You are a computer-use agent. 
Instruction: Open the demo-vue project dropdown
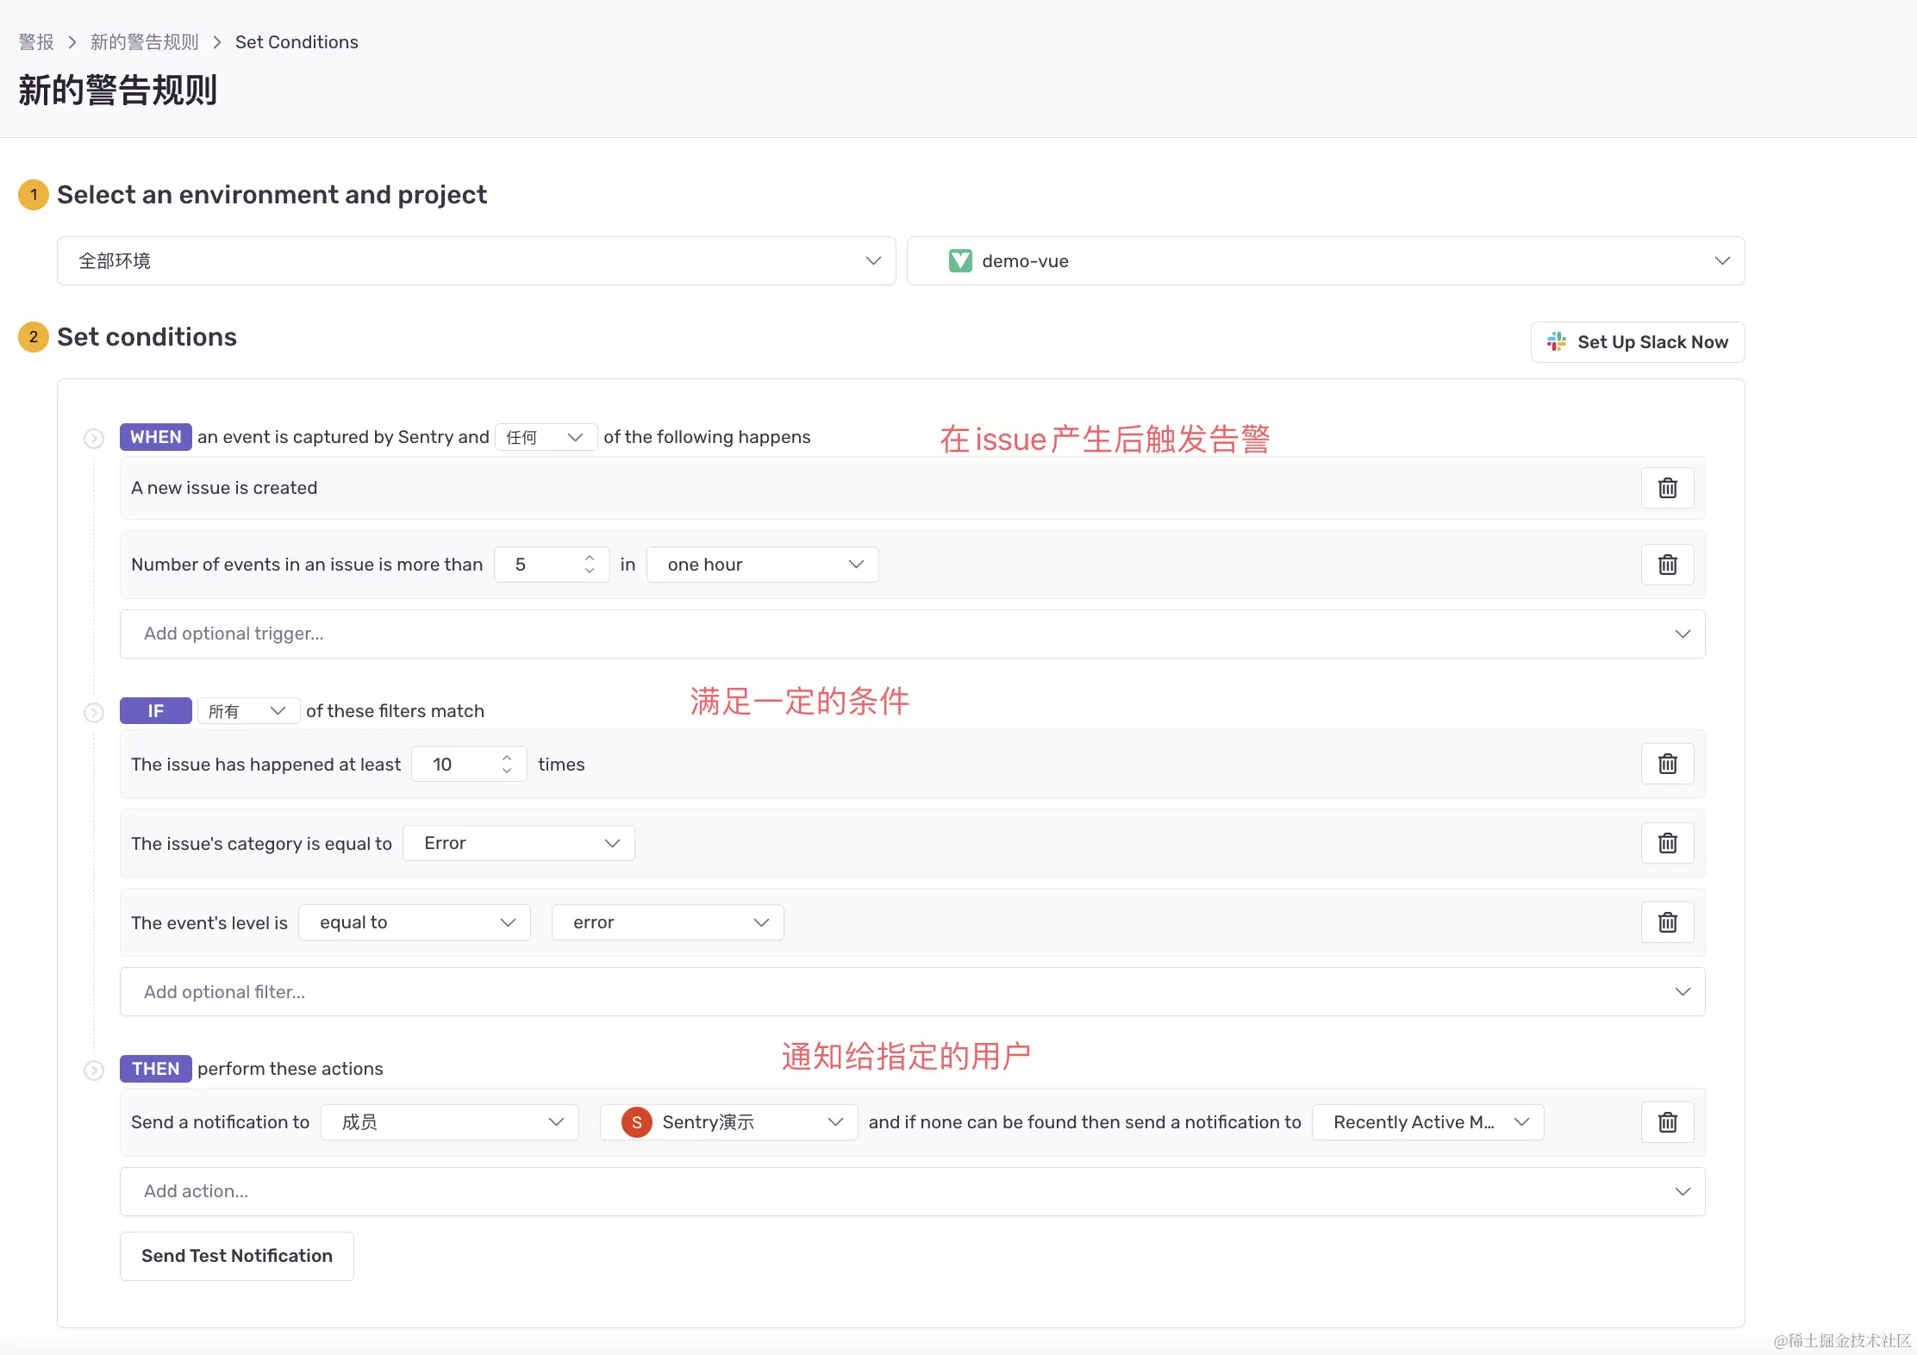(1325, 261)
